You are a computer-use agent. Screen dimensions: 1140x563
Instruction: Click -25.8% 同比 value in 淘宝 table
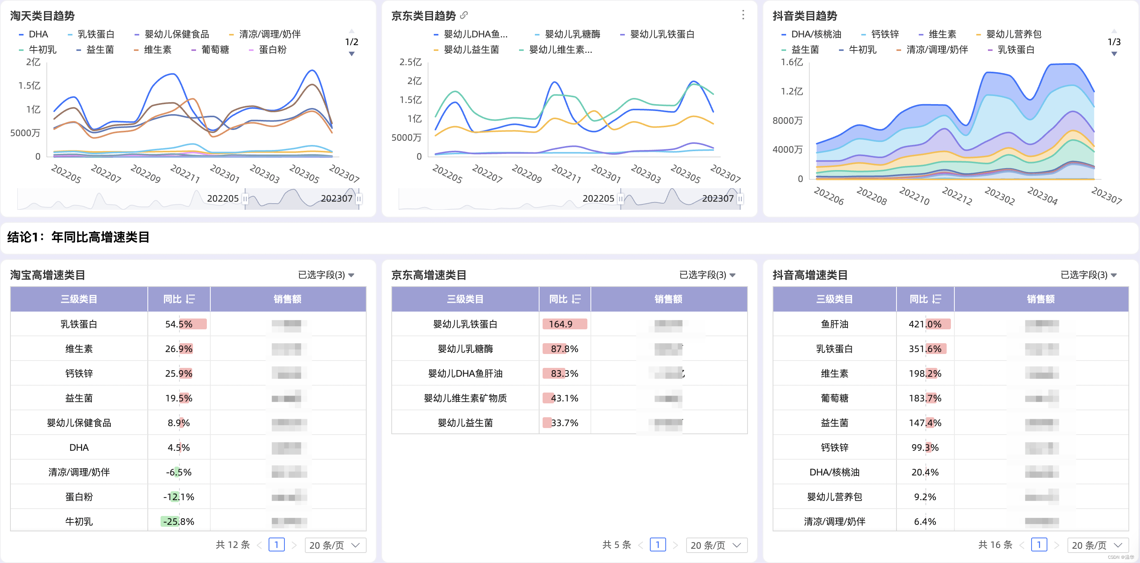179,521
